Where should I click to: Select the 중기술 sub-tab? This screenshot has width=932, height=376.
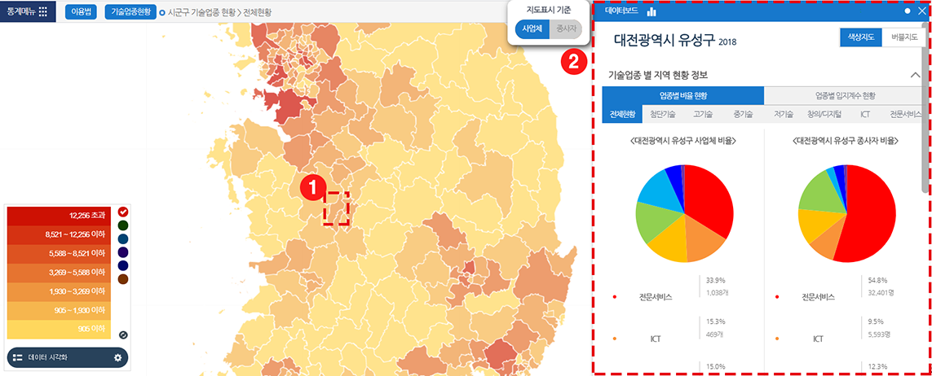point(744,114)
